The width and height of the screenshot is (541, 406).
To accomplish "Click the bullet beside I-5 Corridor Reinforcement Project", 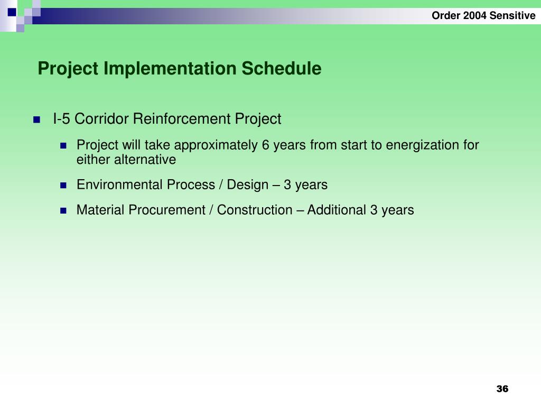I will pyautogui.click(x=36, y=119).
